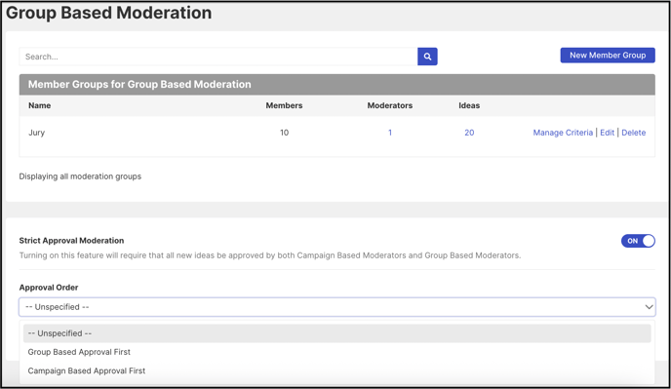Click the Moderators column header

pyautogui.click(x=389, y=105)
